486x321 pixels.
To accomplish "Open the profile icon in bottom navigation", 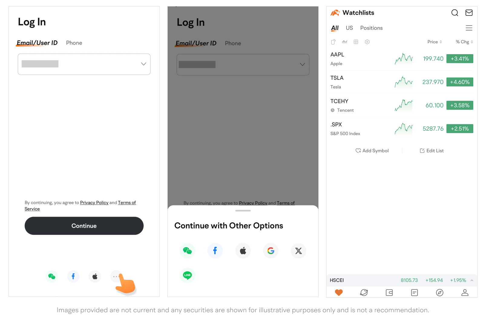I will (x=465, y=293).
